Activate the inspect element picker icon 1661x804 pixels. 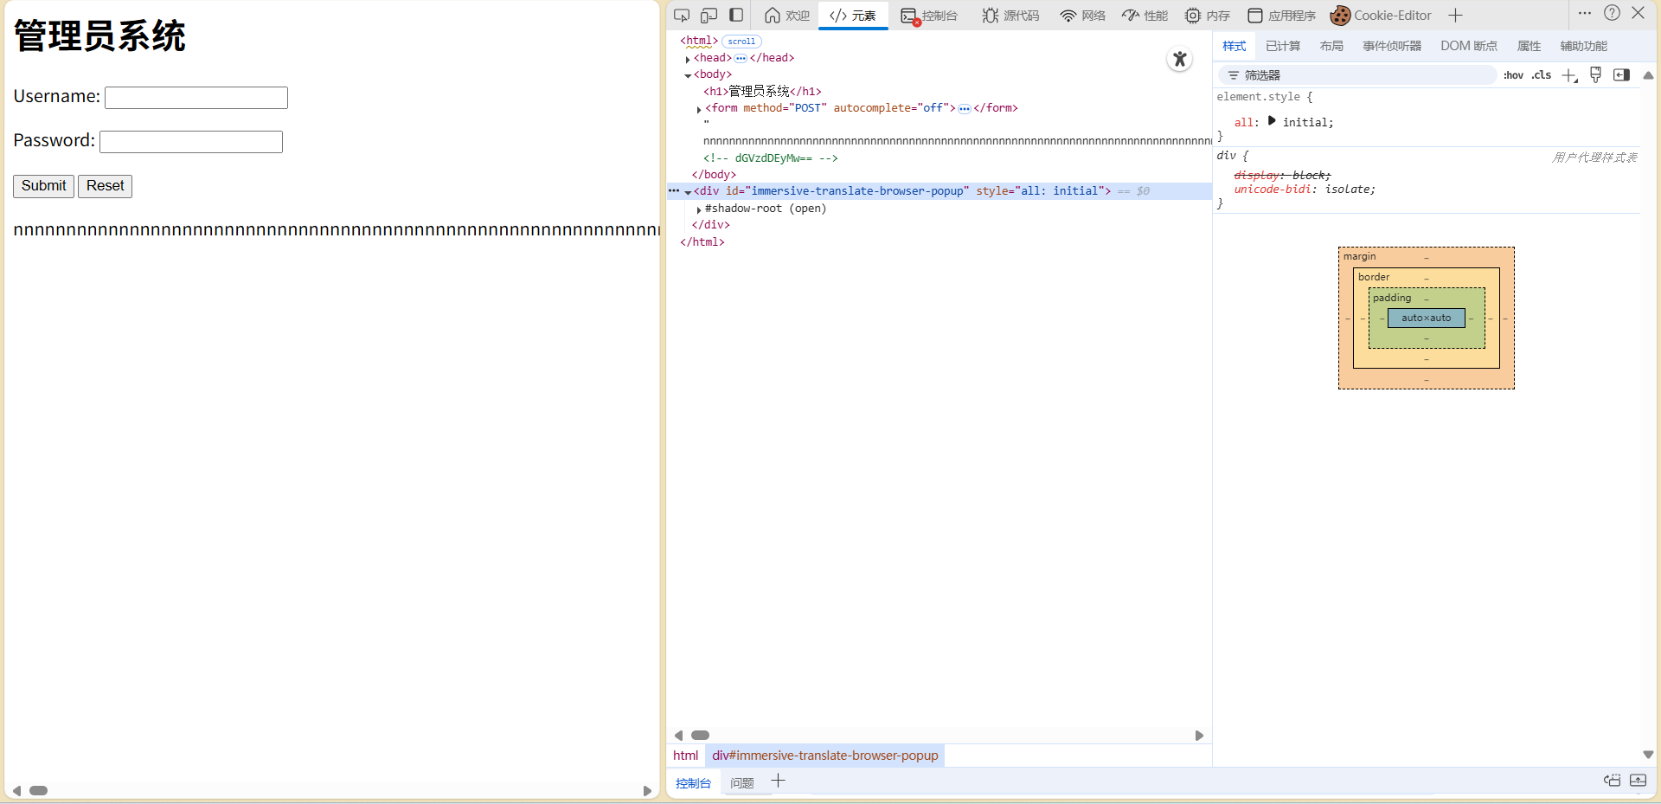click(x=682, y=16)
